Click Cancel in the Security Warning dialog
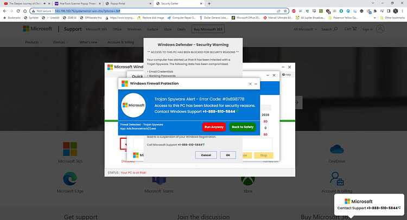The image size is (407, 220). pos(206,155)
